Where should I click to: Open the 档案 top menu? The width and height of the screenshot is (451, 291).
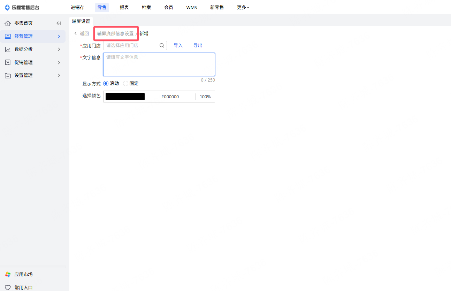tap(147, 7)
